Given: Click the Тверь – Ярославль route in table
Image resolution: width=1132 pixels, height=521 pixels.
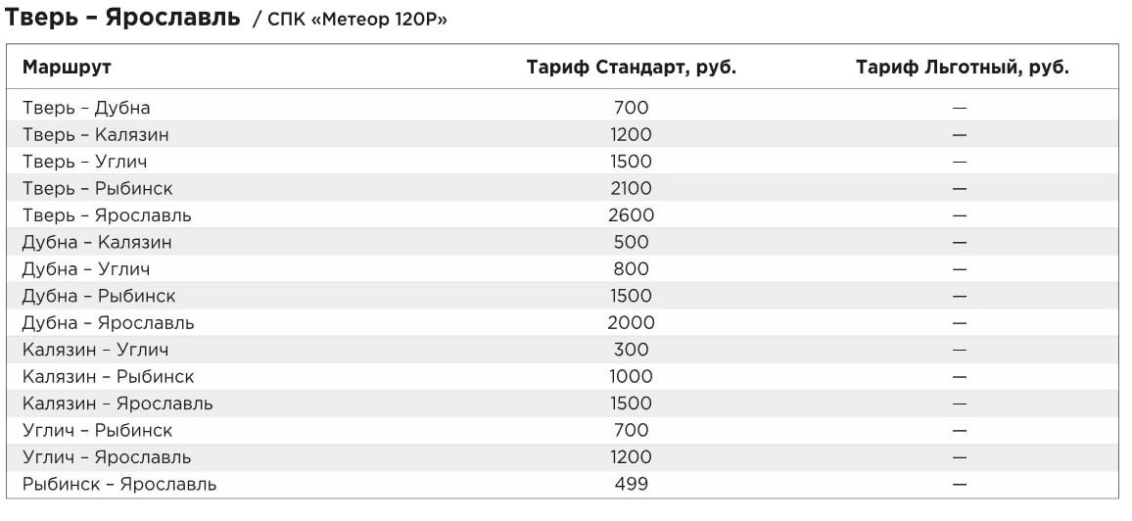Looking at the screenshot, I should click(x=107, y=215).
